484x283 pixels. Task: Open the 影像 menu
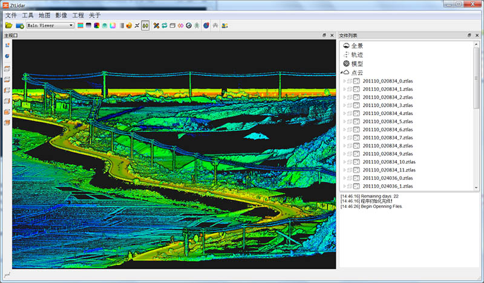tap(61, 15)
